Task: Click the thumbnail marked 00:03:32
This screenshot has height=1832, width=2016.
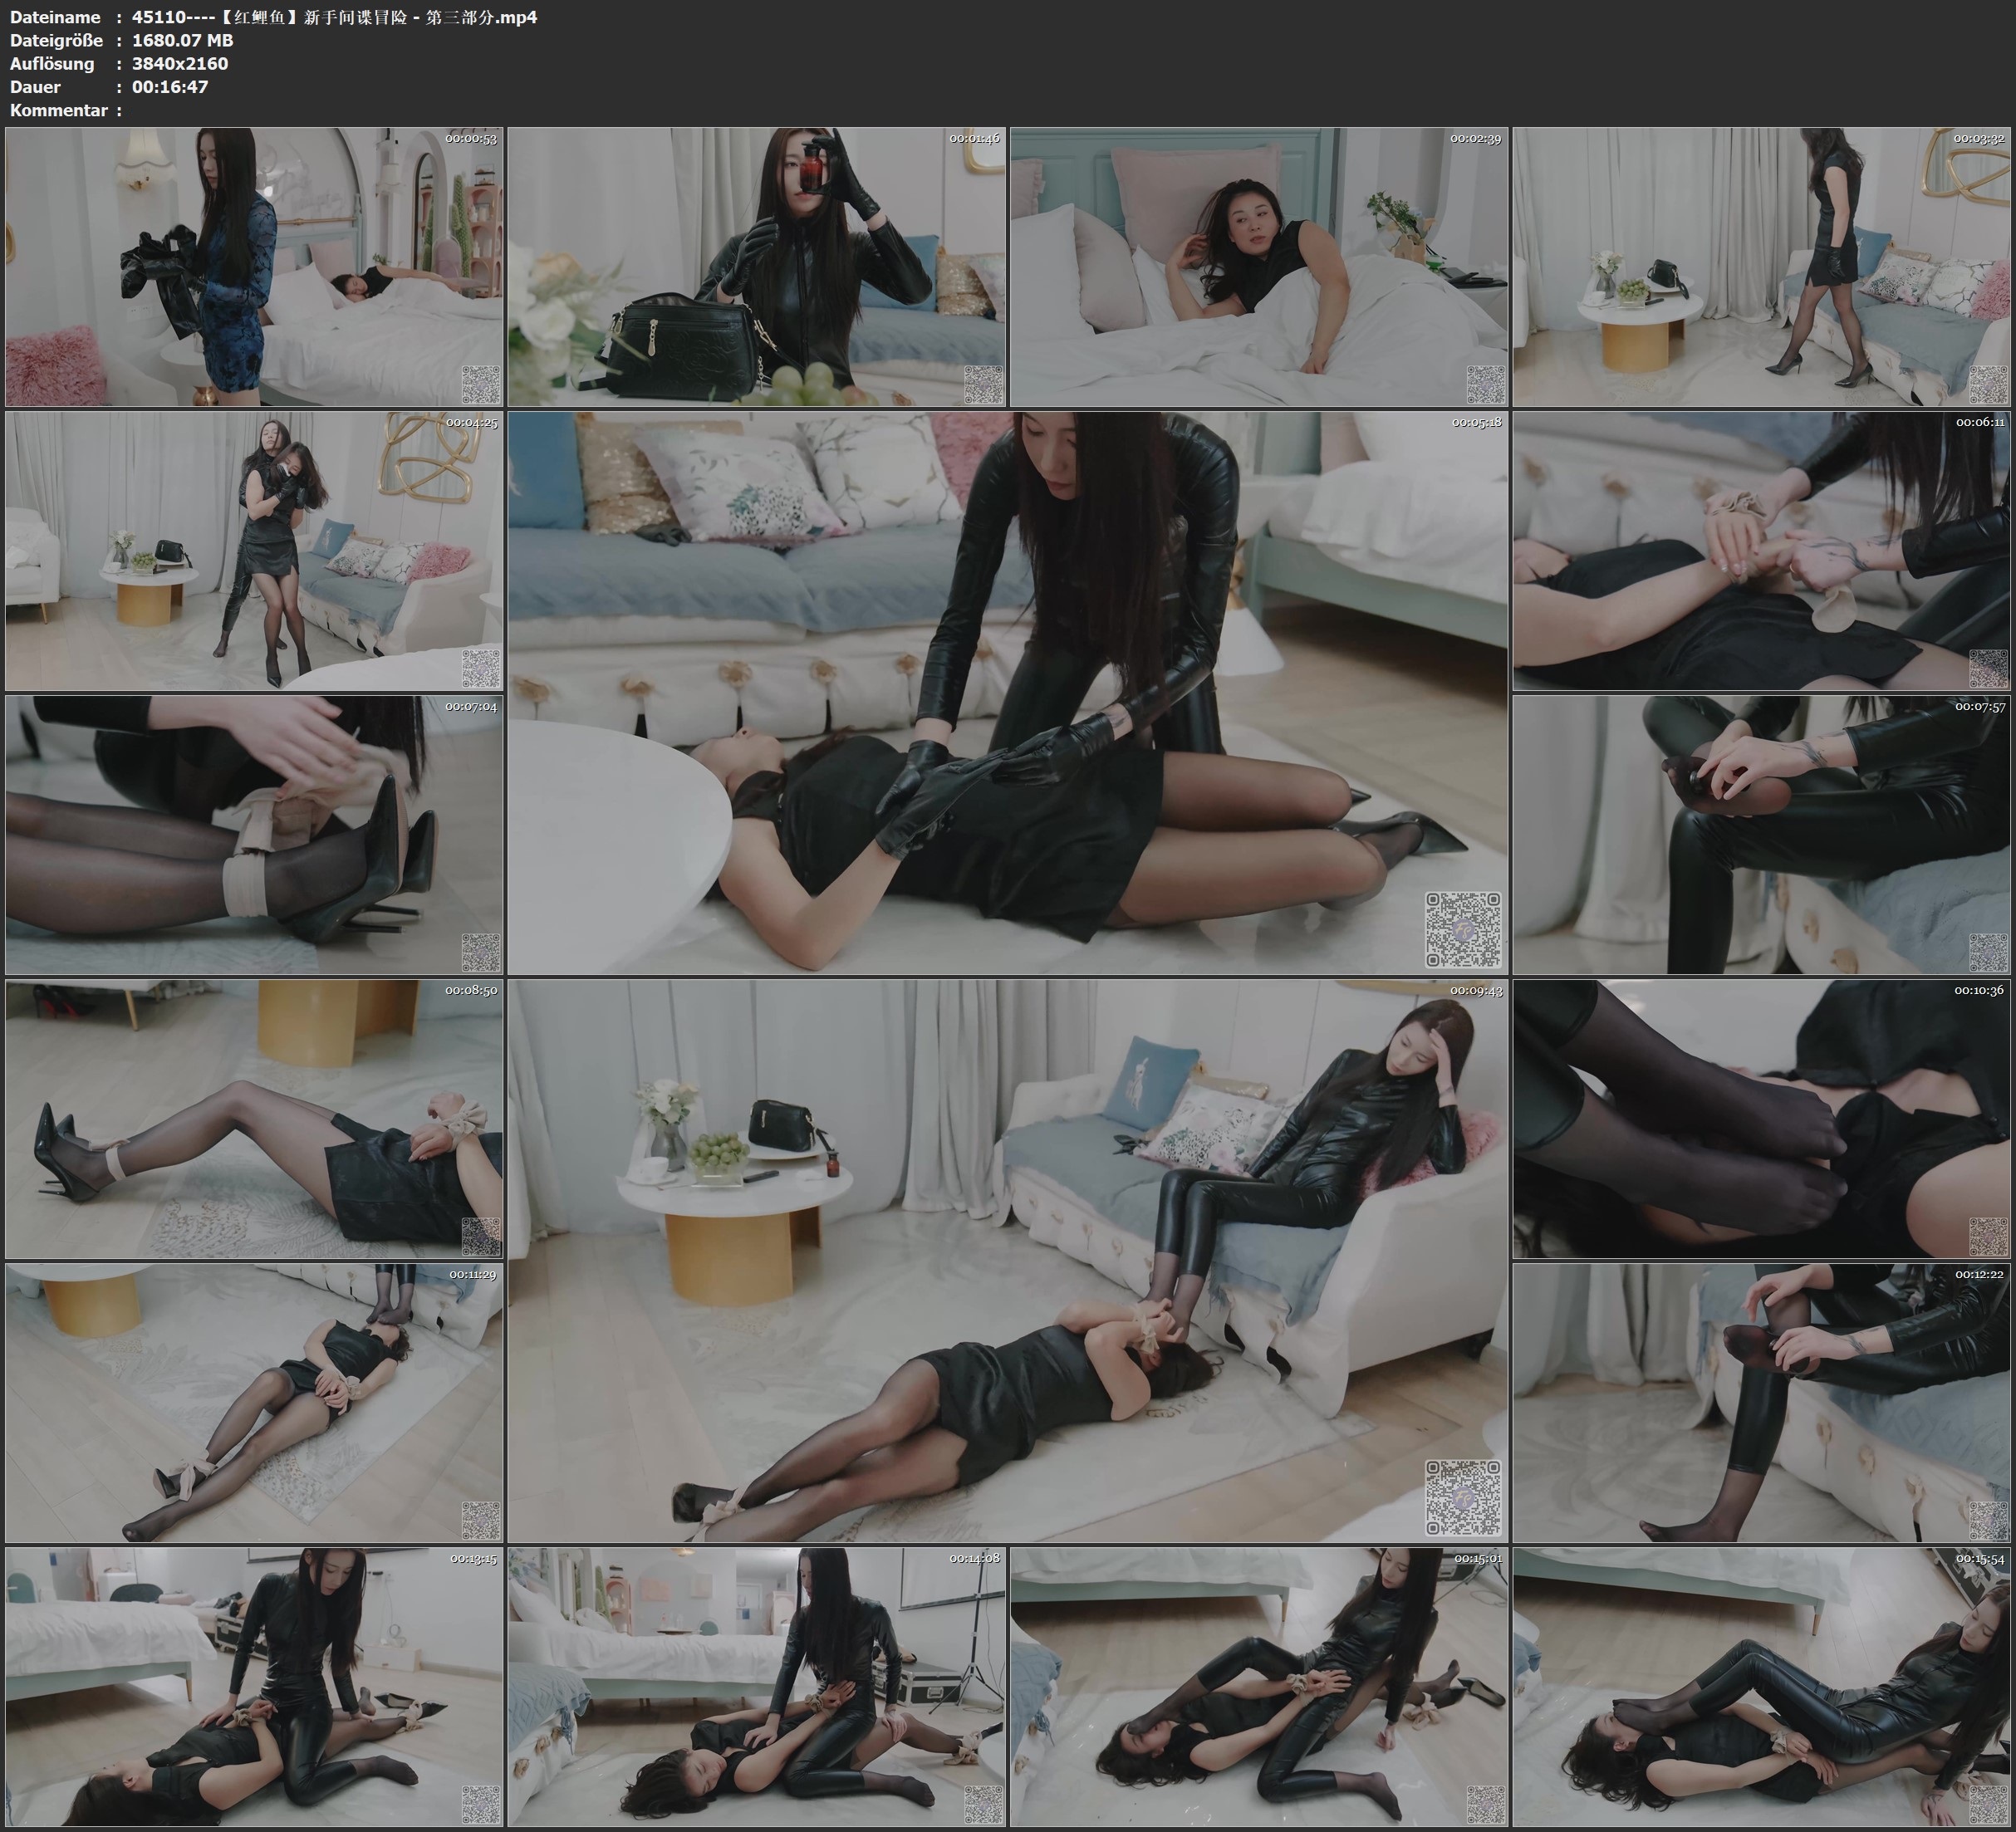Action: [x=1761, y=266]
